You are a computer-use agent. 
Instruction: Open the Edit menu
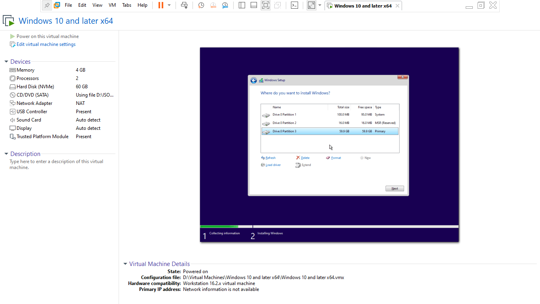(82, 5)
